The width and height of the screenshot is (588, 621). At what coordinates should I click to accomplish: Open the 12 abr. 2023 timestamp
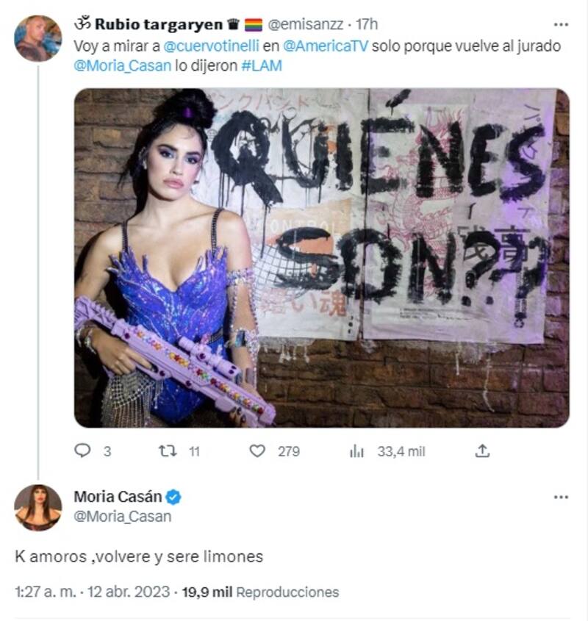point(129,592)
